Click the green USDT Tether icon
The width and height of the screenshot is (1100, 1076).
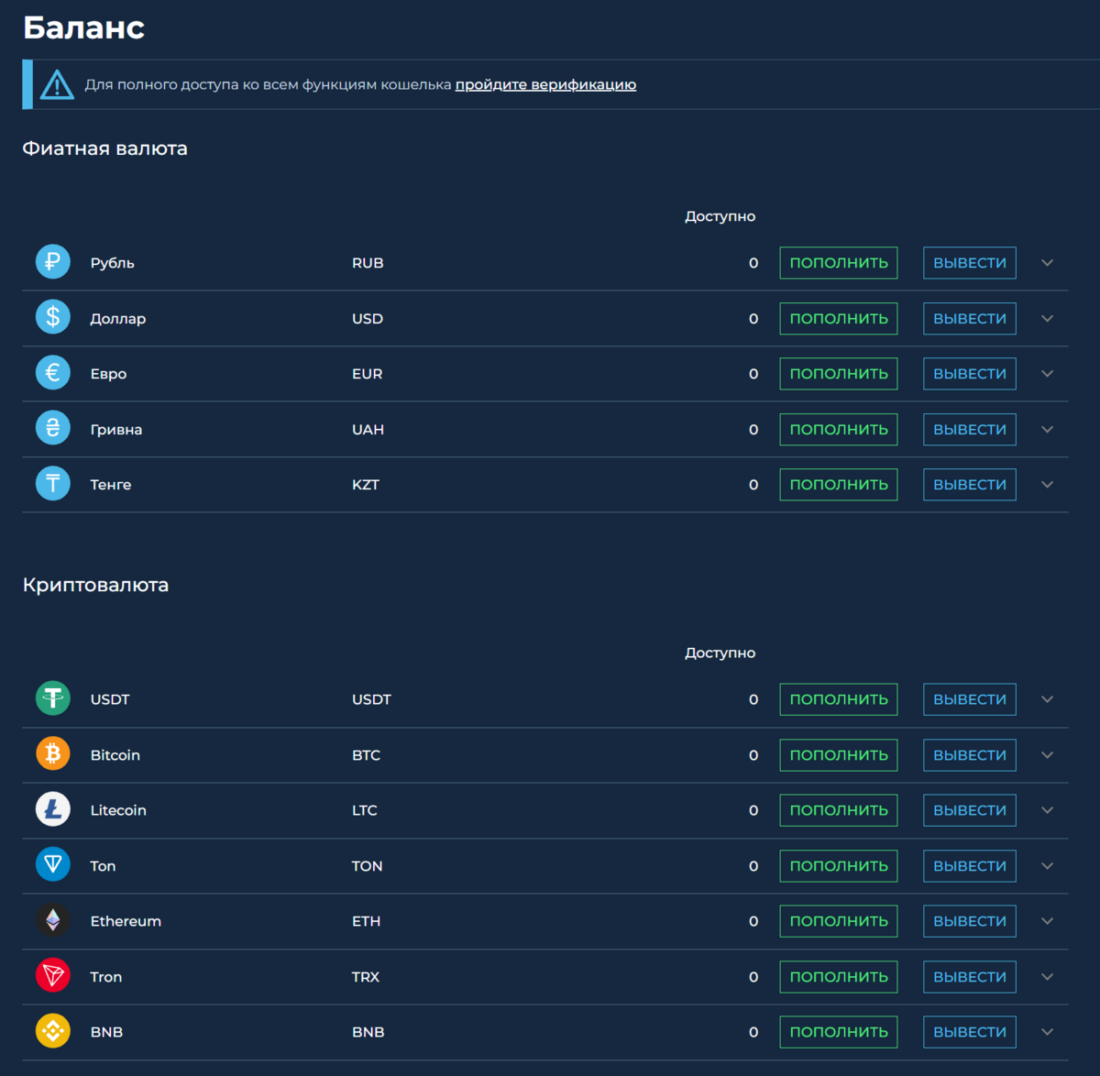pos(53,698)
